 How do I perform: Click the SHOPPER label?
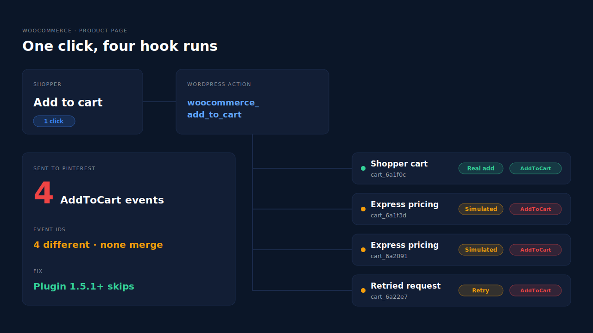click(x=47, y=84)
